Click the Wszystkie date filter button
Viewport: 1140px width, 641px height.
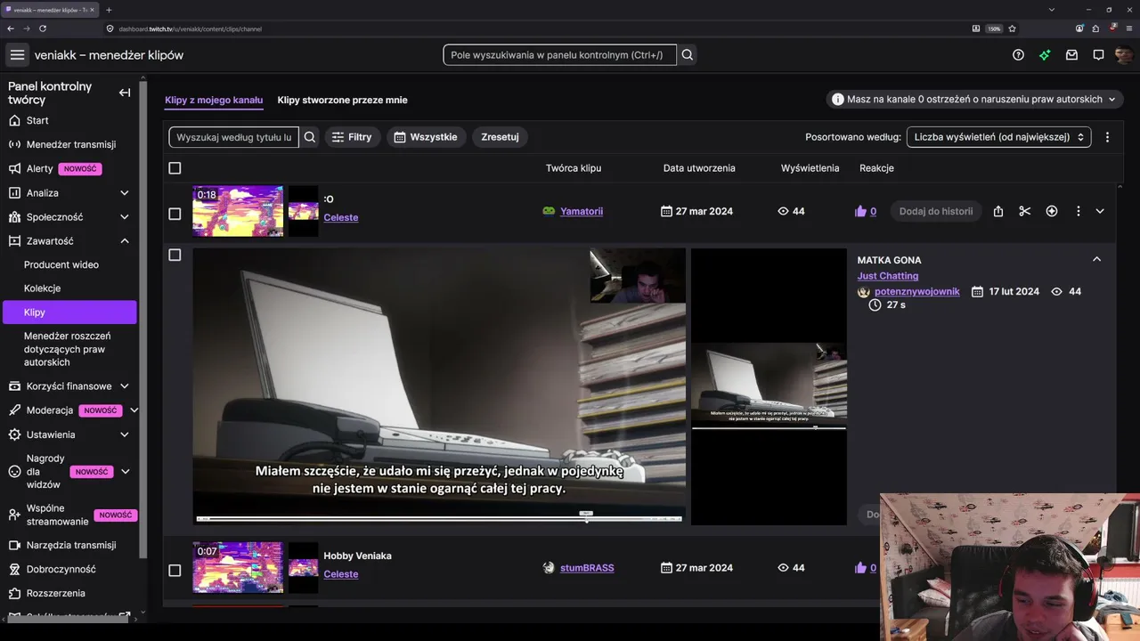[426, 137]
